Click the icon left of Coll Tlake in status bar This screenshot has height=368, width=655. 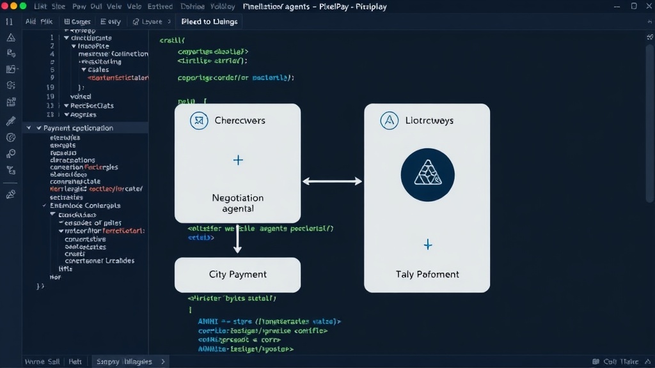tap(596, 362)
